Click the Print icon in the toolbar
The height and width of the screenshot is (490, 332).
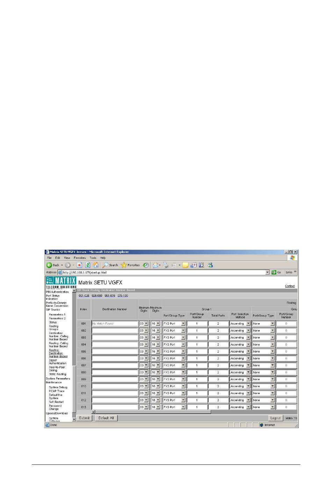pos(166,265)
